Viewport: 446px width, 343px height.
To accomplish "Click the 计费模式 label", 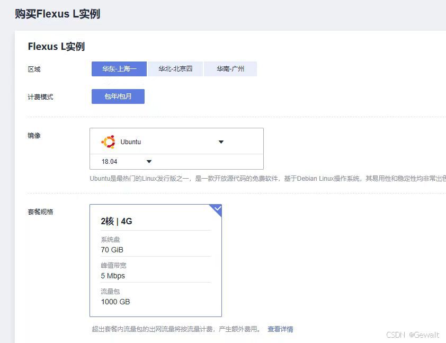I will [40, 97].
